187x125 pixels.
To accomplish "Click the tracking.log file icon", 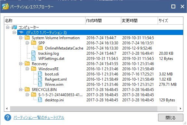I will 33,53.
